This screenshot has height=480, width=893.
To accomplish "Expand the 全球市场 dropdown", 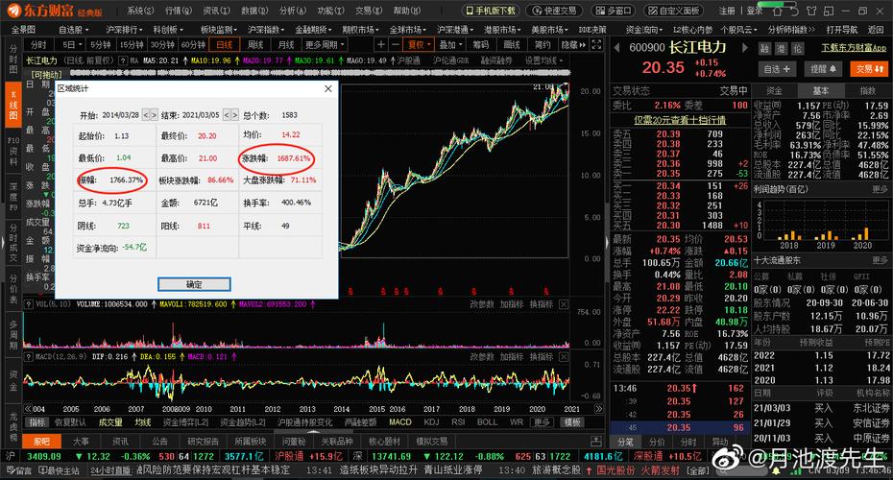I will tap(408, 29).
